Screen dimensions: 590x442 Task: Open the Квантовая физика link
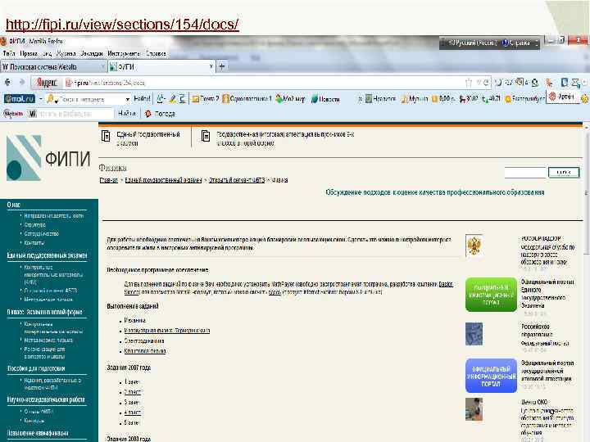pos(145,351)
